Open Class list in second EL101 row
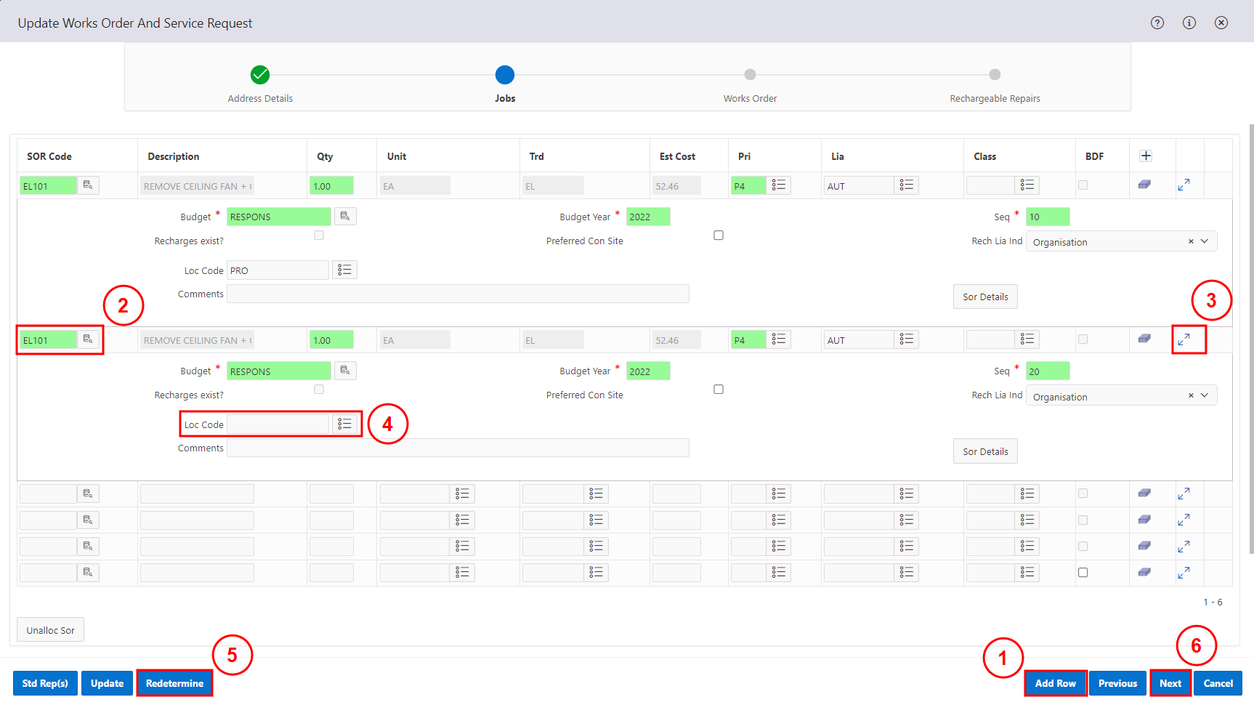 click(x=1027, y=339)
